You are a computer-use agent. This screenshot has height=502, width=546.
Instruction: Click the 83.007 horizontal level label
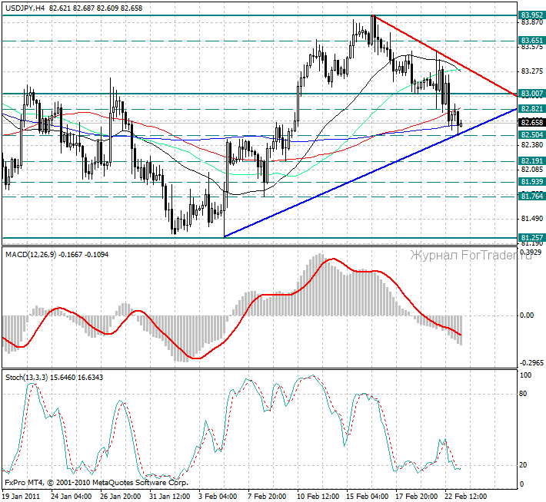531,93
